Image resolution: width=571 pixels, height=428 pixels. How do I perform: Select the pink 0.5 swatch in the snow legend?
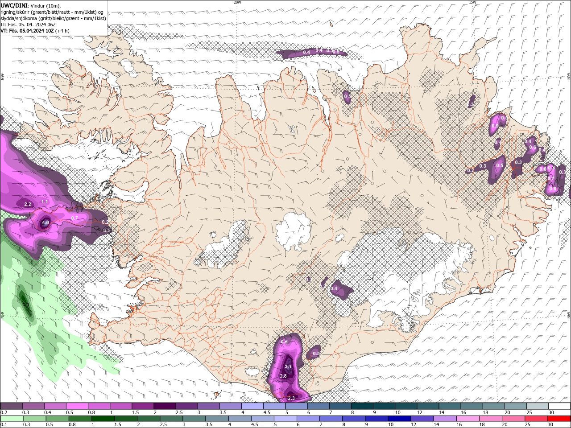[x=77, y=406]
